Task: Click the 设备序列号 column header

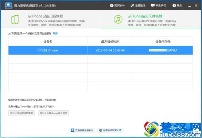Action: [x=163, y=42]
